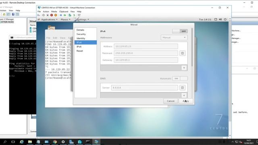Launch Internet Explorer from taskbar
The height and width of the screenshot is (145, 258).
tap(21, 142)
